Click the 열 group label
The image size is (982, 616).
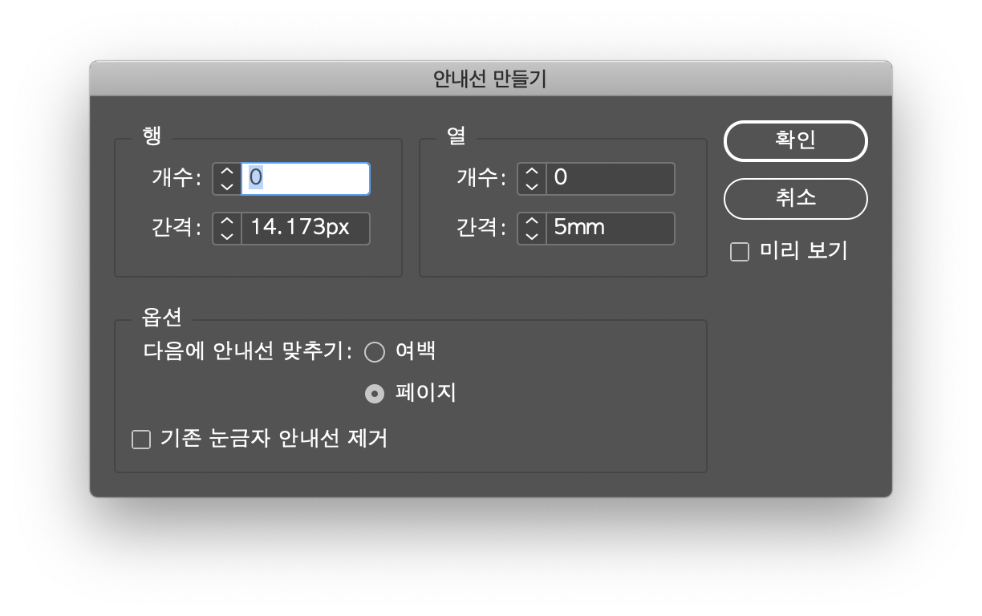[x=457, y=136]
